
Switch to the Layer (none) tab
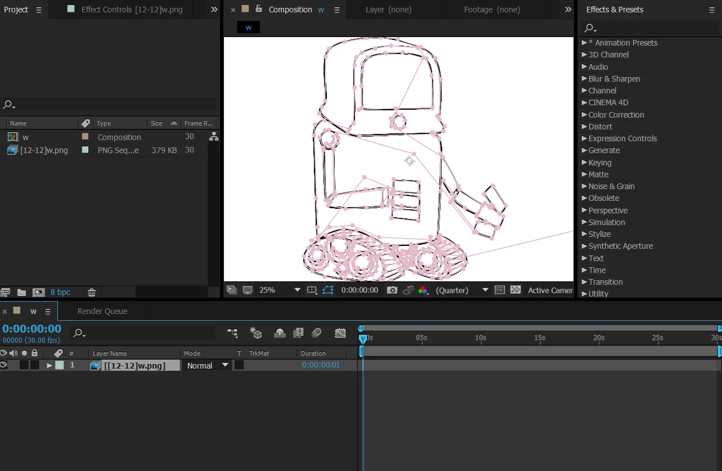point(388,10)
